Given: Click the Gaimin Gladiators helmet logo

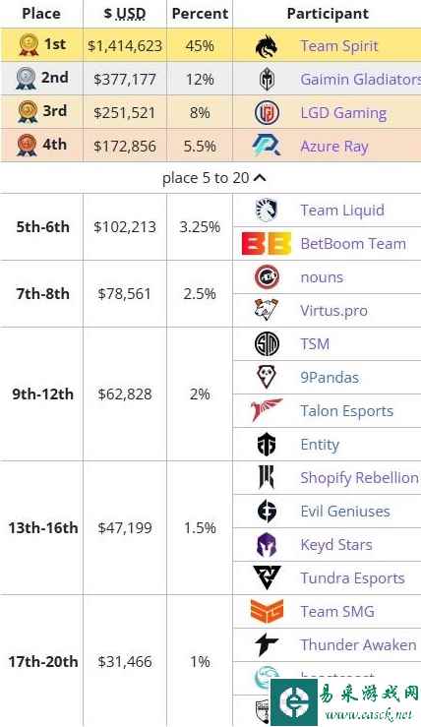Looking at the screenshot, I should point(267,80).
